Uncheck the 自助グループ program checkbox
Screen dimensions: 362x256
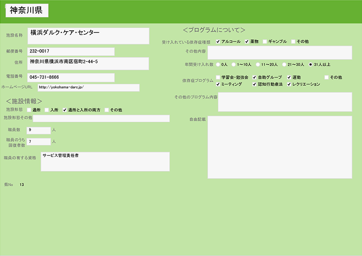click(x=255, y=77)
